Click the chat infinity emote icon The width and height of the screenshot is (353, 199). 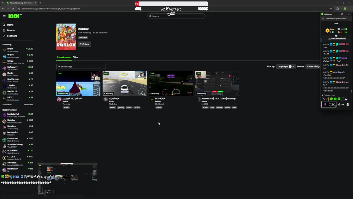[x=343, y=104]
